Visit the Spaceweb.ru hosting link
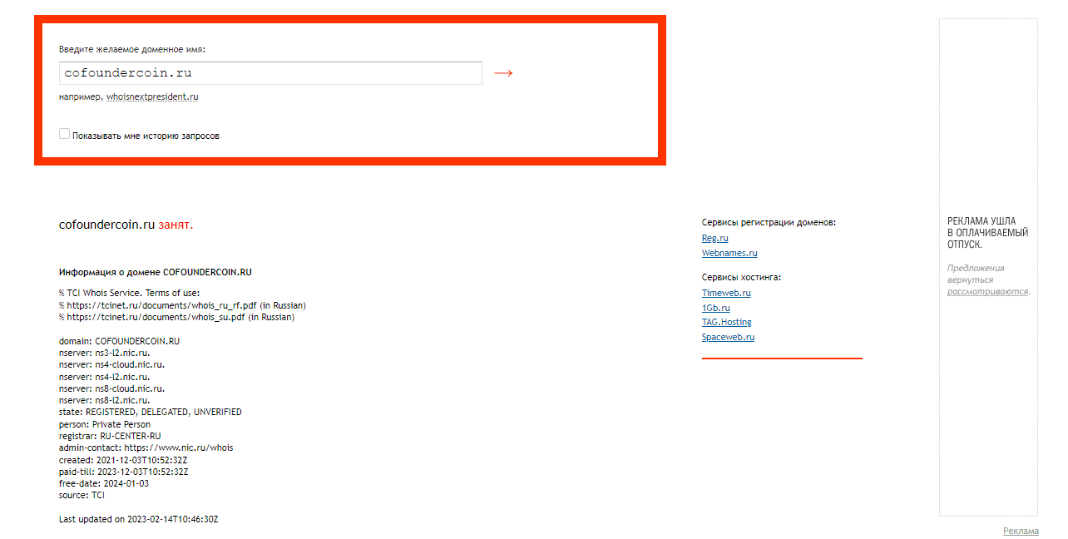 pos(728,337)
